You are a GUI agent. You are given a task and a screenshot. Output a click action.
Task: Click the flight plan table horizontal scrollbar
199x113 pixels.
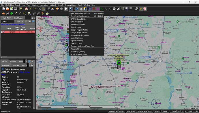point(18,57)
